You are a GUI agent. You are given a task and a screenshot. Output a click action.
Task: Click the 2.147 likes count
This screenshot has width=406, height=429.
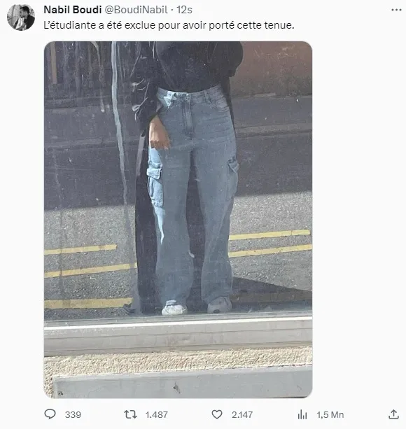pos(242,415)
